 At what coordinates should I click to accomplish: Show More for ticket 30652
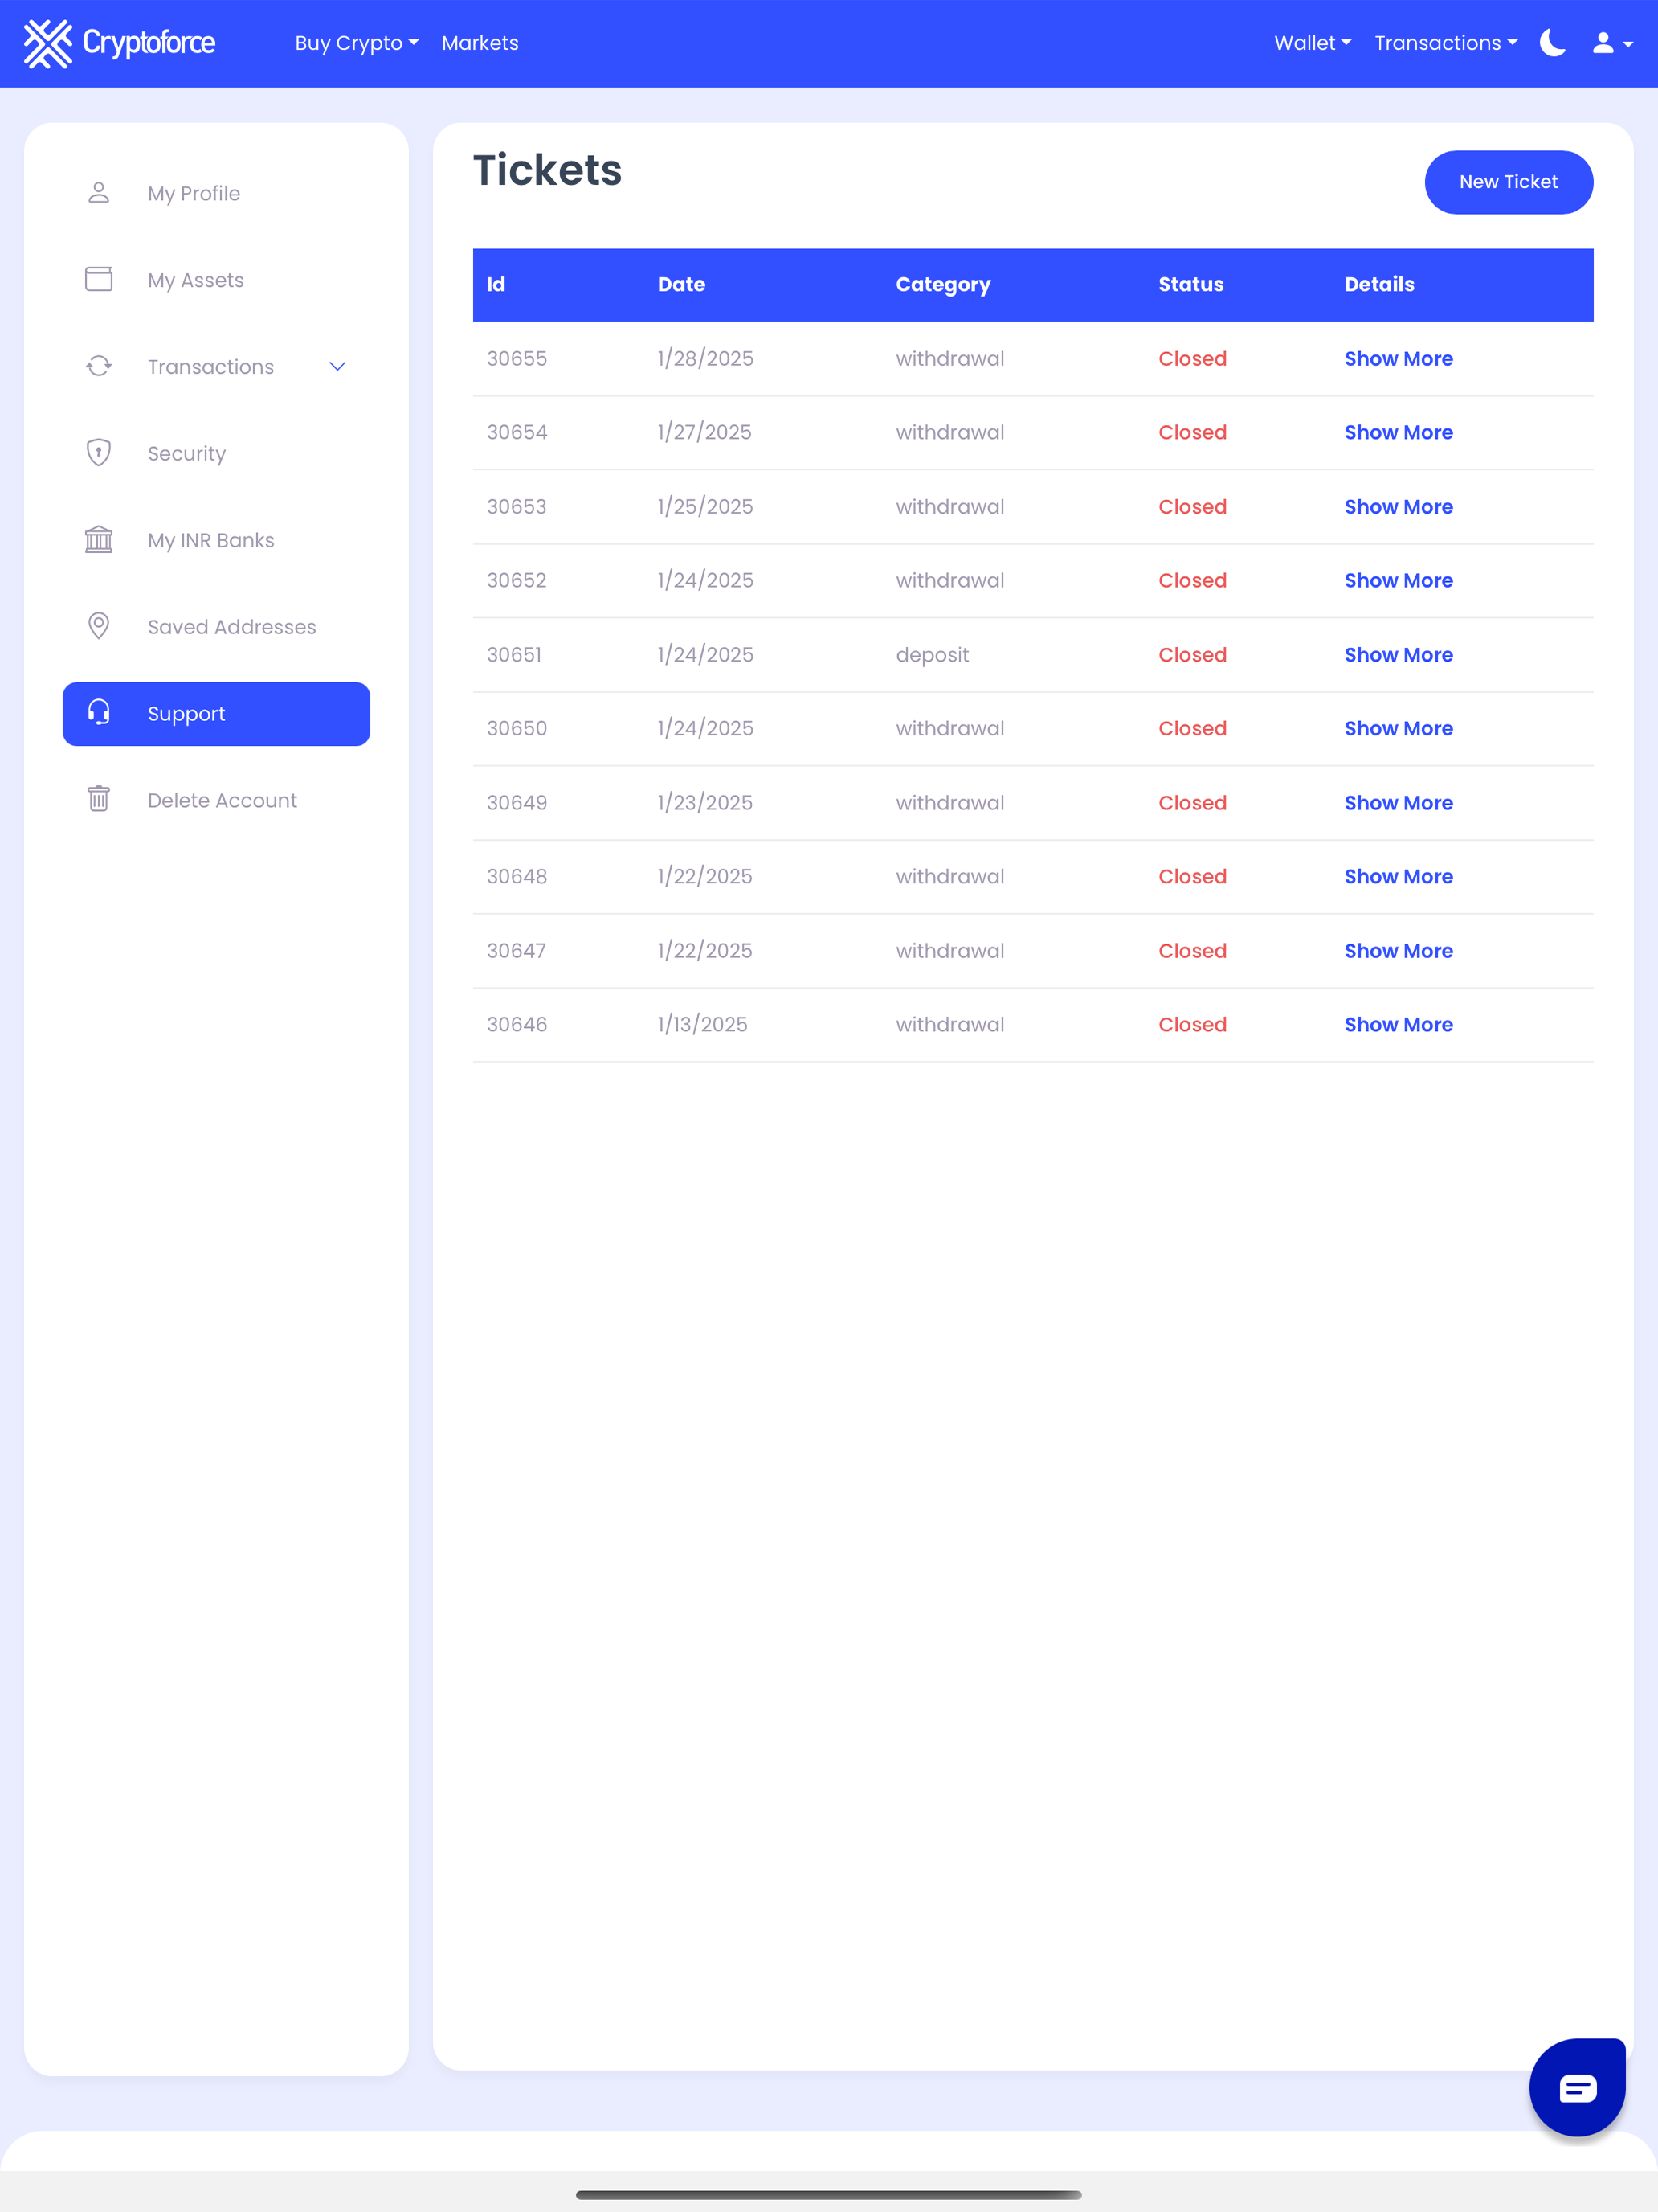[1399, 581]
